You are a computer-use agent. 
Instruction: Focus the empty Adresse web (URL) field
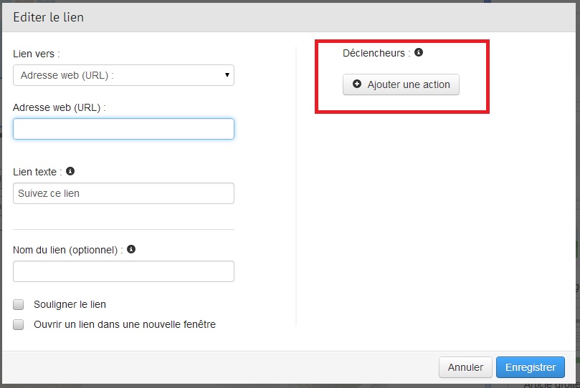coord(123,129)
